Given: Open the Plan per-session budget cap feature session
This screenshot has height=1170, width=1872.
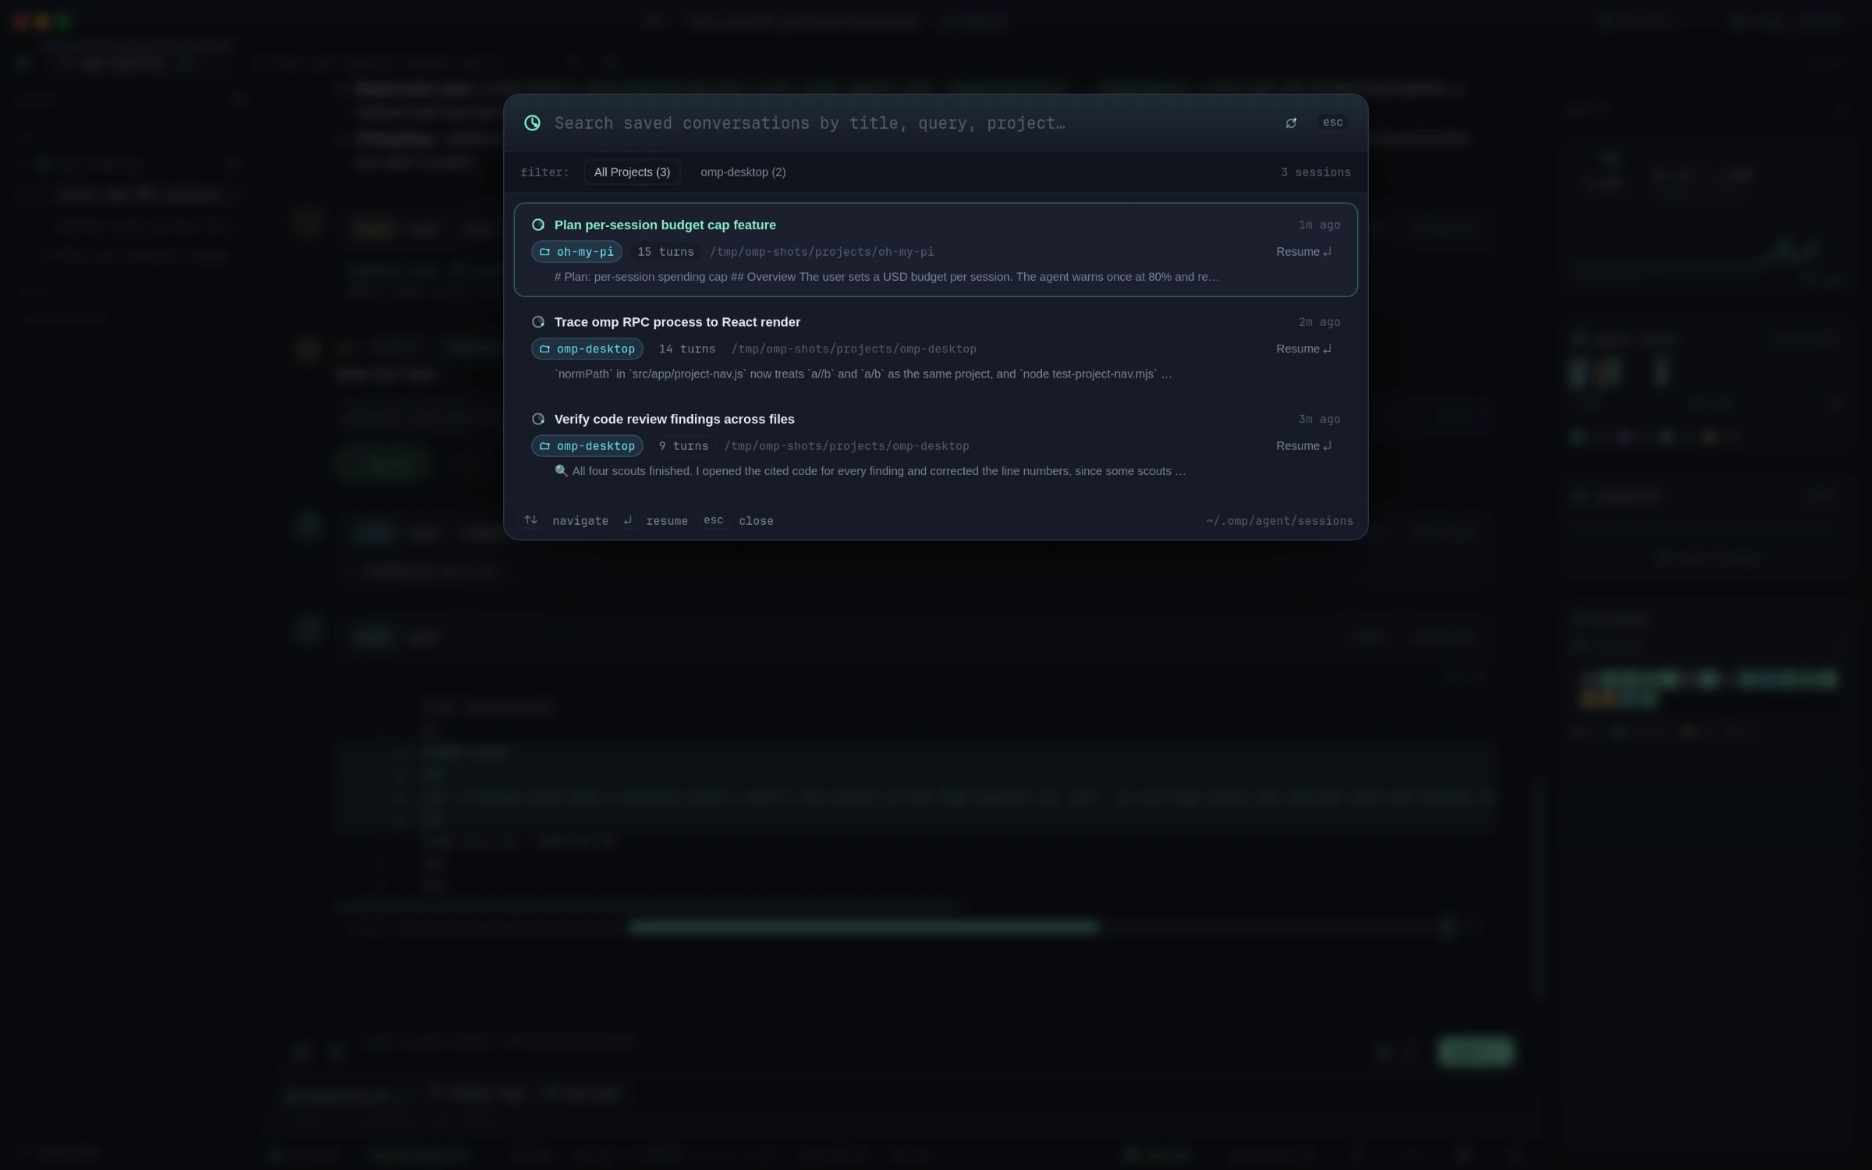Looking at the screenshot, I should pos(935,250).
